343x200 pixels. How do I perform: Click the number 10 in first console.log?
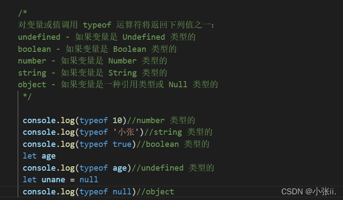(117, 121)
